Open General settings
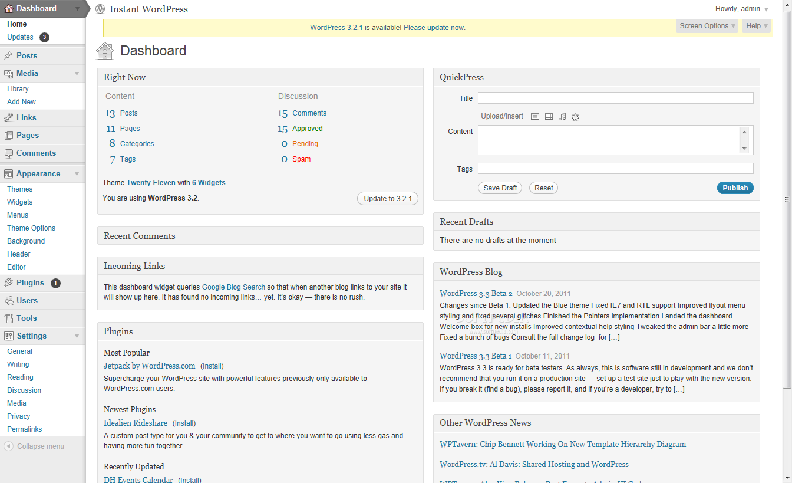This screenshot has height=483, width=792. [x=19, y=351]
